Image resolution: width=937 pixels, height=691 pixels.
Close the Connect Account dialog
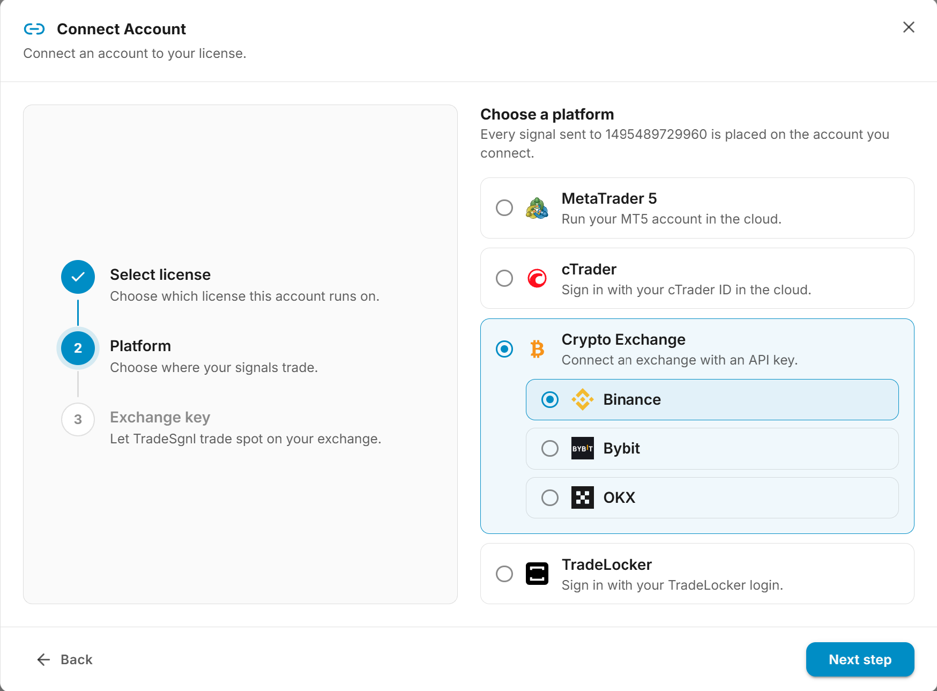coord(909,27)
